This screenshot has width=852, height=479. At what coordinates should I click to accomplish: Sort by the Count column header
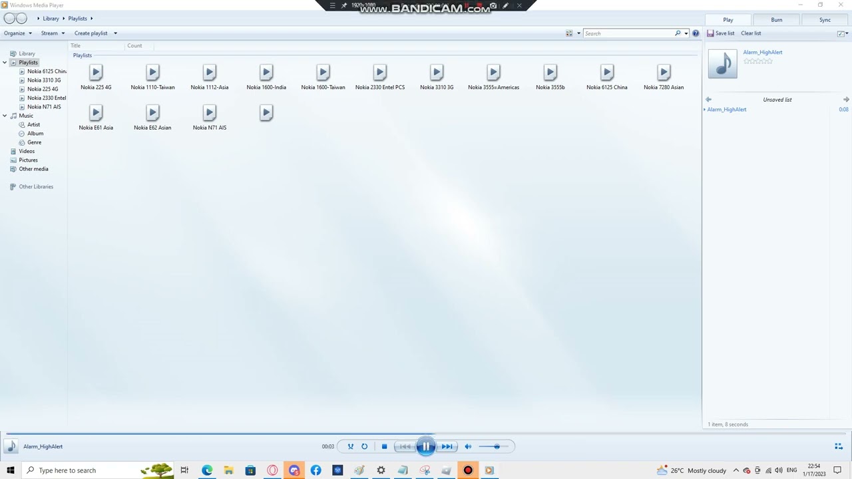(x=134, y=46)
